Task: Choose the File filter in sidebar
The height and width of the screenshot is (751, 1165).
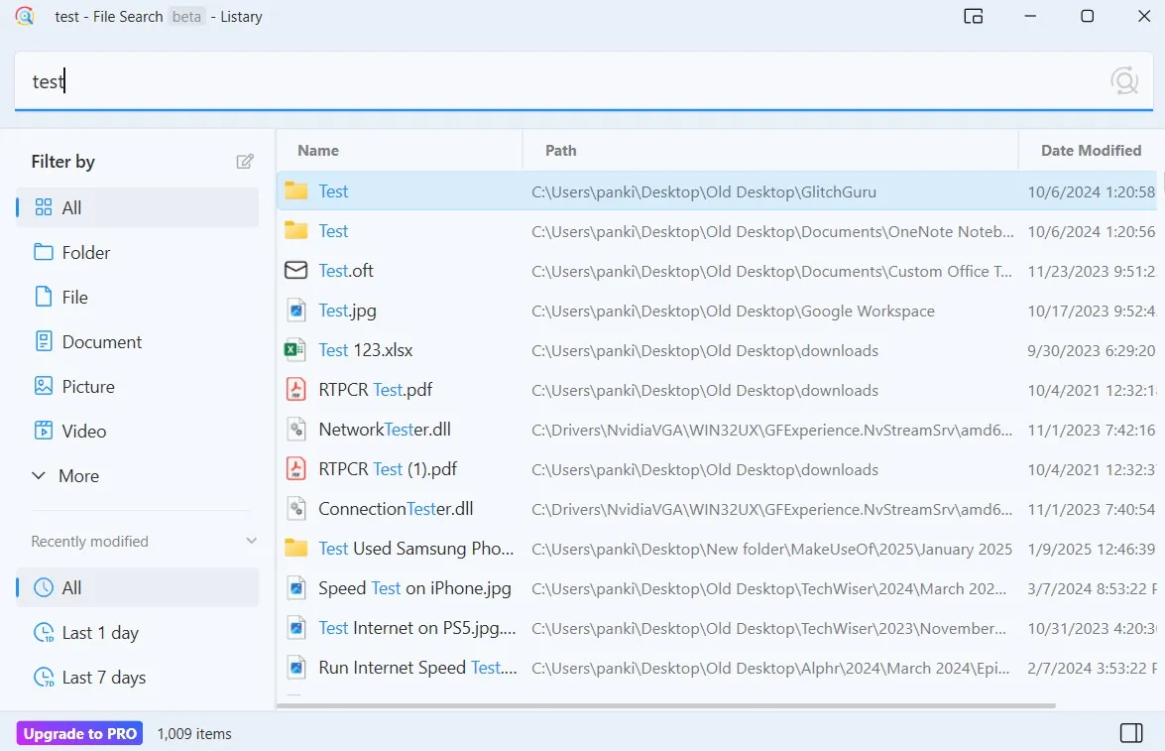Action: 74,298
